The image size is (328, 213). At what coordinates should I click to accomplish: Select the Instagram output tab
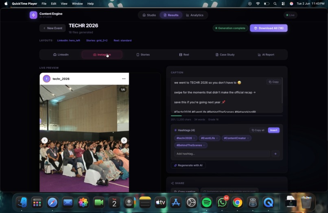(102, 54)
